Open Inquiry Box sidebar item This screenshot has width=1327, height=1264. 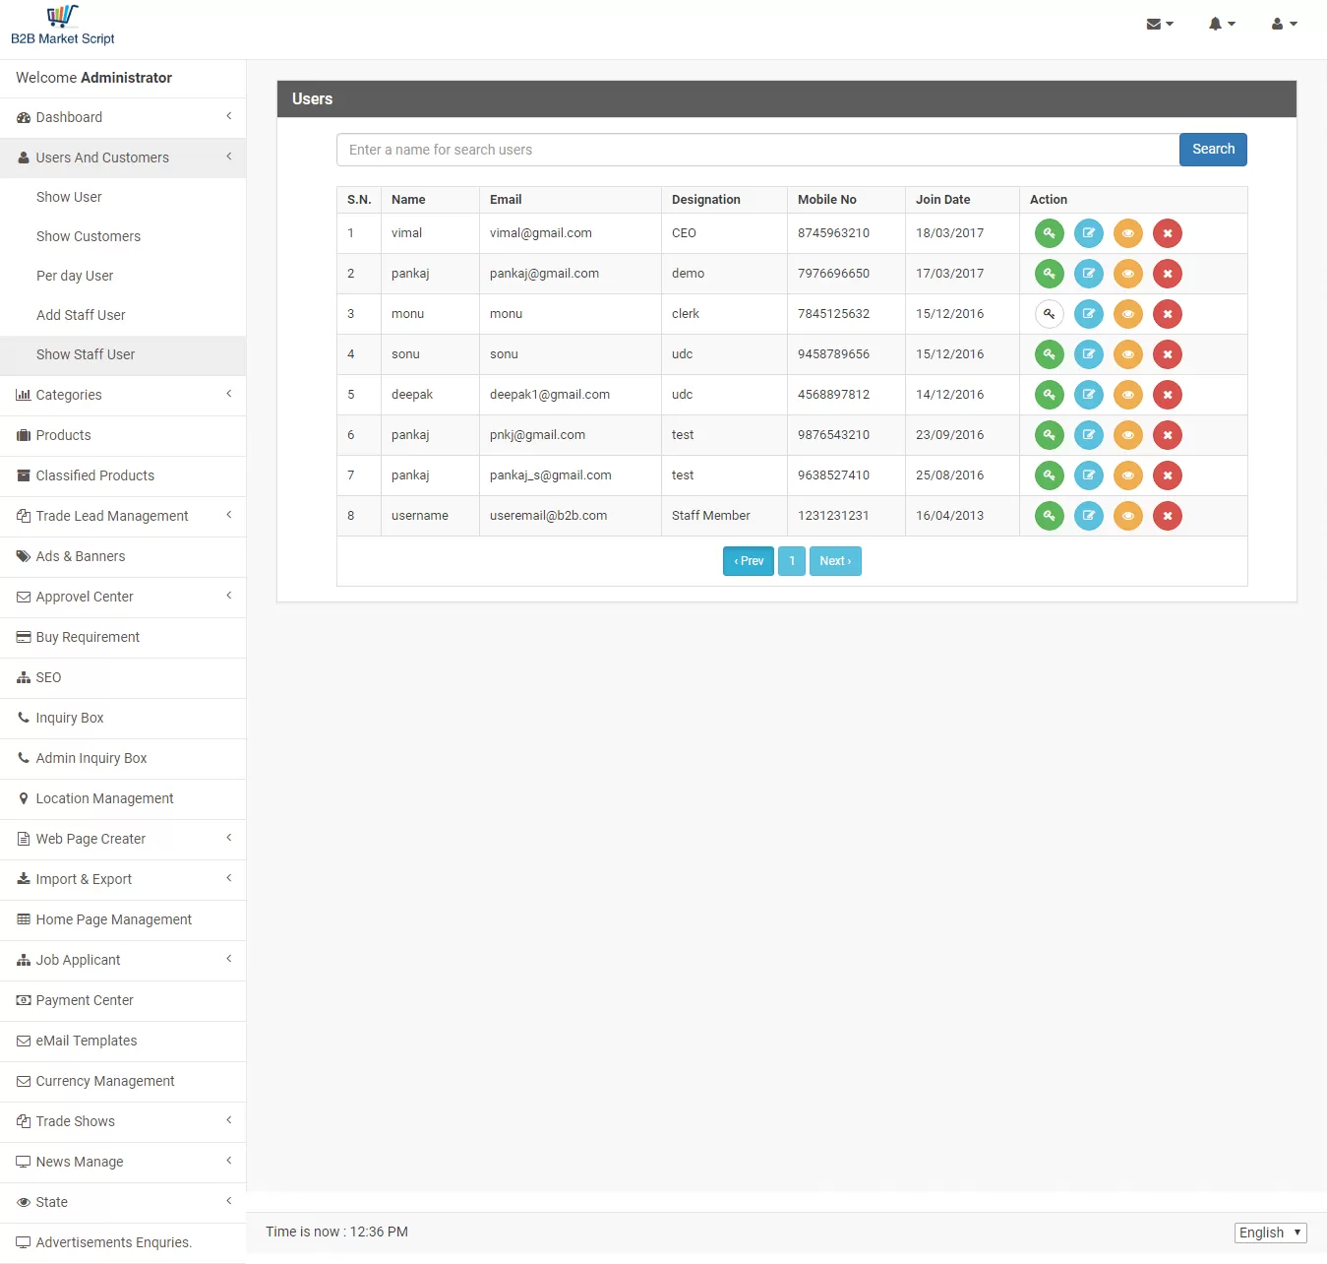tap(123, 718)
